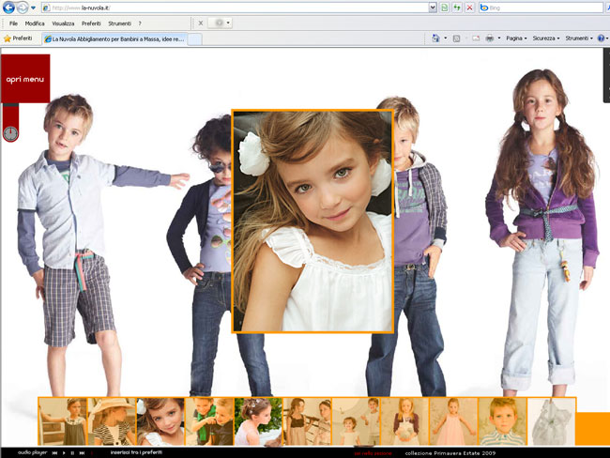Viewport: 610px width, 458px height.
Task: Skip to next track in audio player
Action: [82, 453]
